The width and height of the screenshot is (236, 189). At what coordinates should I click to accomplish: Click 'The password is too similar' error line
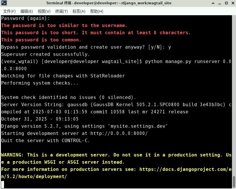(x=64, y=26)
